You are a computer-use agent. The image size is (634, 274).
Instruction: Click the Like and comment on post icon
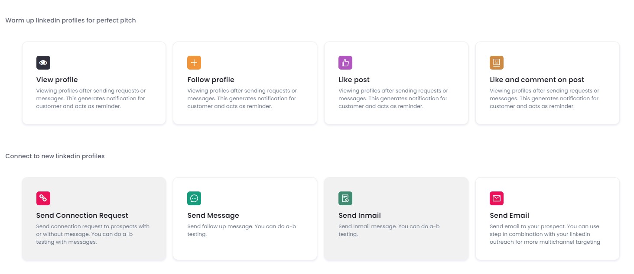[x=496, y=62]
